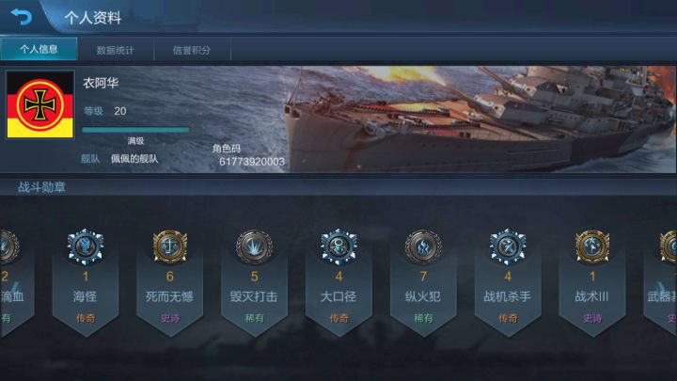Select the 毁灭打击 medal icon

(254, 246)
